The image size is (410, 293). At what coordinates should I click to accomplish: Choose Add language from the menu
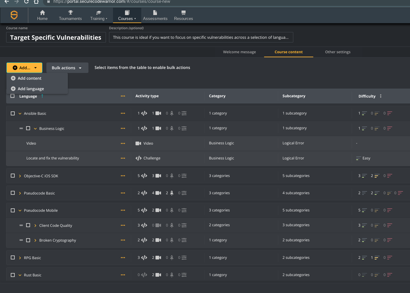point(31,89)
